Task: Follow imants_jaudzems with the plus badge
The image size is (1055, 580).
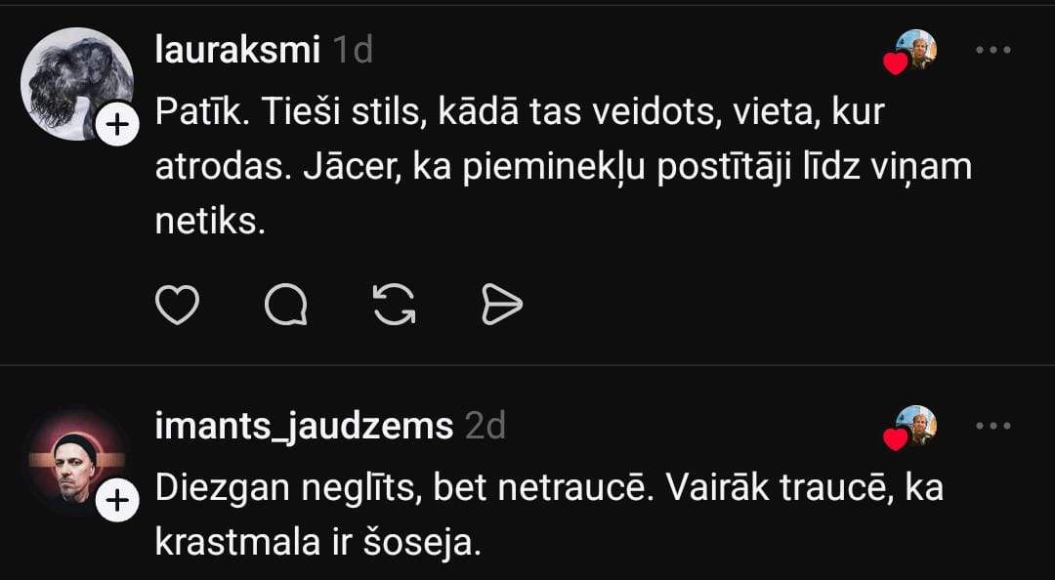Action: (116, 501)
